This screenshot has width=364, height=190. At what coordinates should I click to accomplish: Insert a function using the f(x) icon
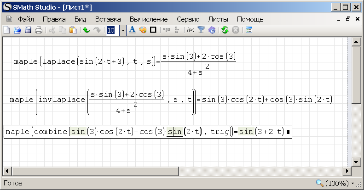(x=190, y=30)
